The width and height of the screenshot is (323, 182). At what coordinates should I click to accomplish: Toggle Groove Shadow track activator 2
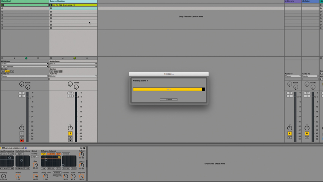tap(70, 134)
